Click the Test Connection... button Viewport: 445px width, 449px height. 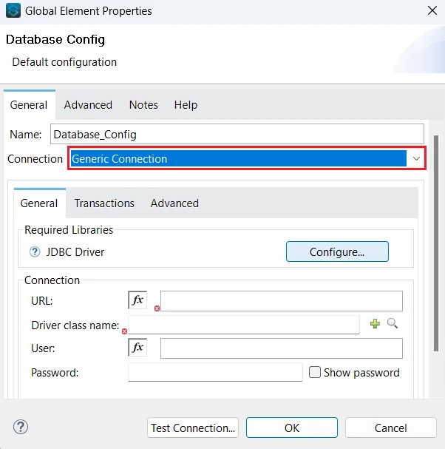(x=193, y=428)
